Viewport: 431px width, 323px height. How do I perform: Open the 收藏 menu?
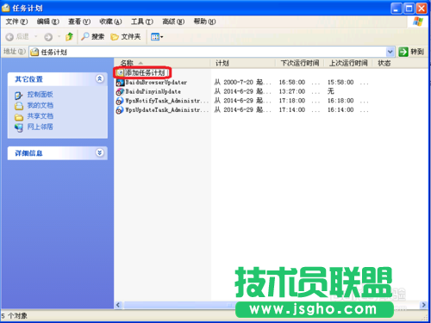pyautogui.click(x=110, y=22)
